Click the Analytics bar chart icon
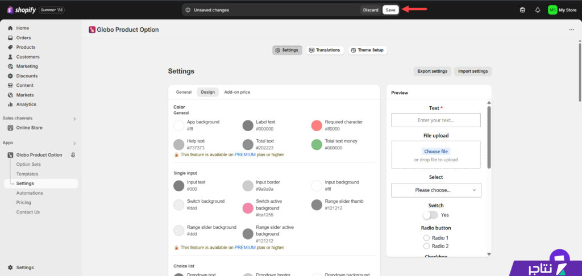Image resolution: width=582 pixels, height=276 pixels. [x=10, y=104]
